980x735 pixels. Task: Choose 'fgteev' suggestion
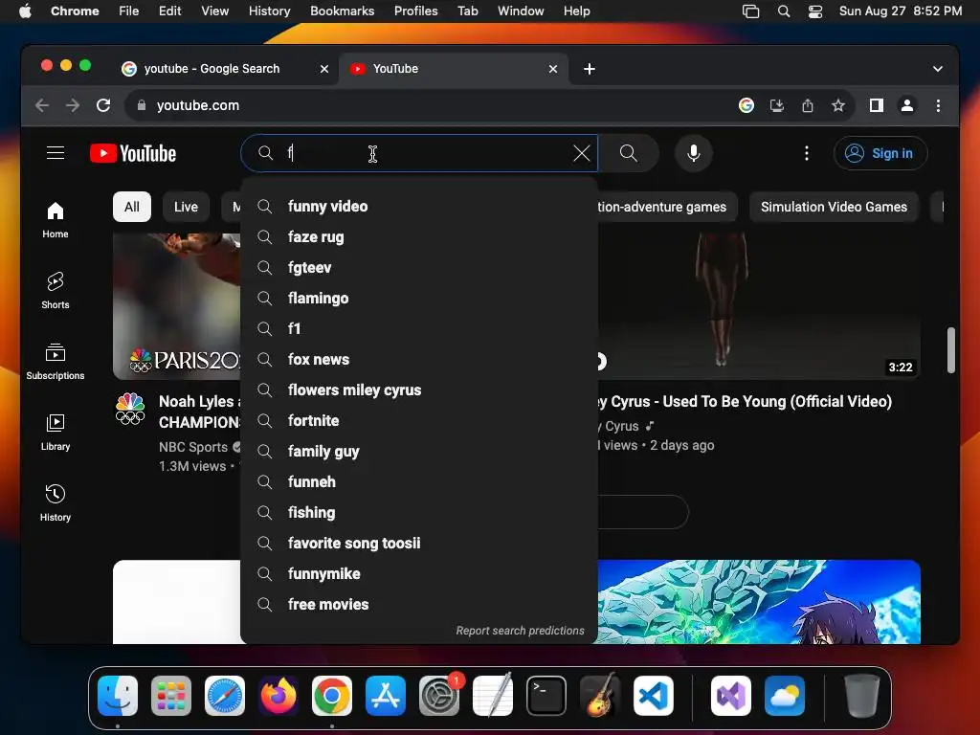tap(419, 268)
